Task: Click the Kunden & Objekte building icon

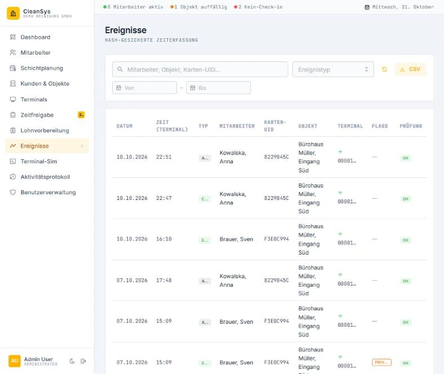Action: 13,83
